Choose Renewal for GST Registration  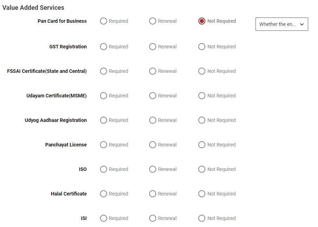(153, 47)
